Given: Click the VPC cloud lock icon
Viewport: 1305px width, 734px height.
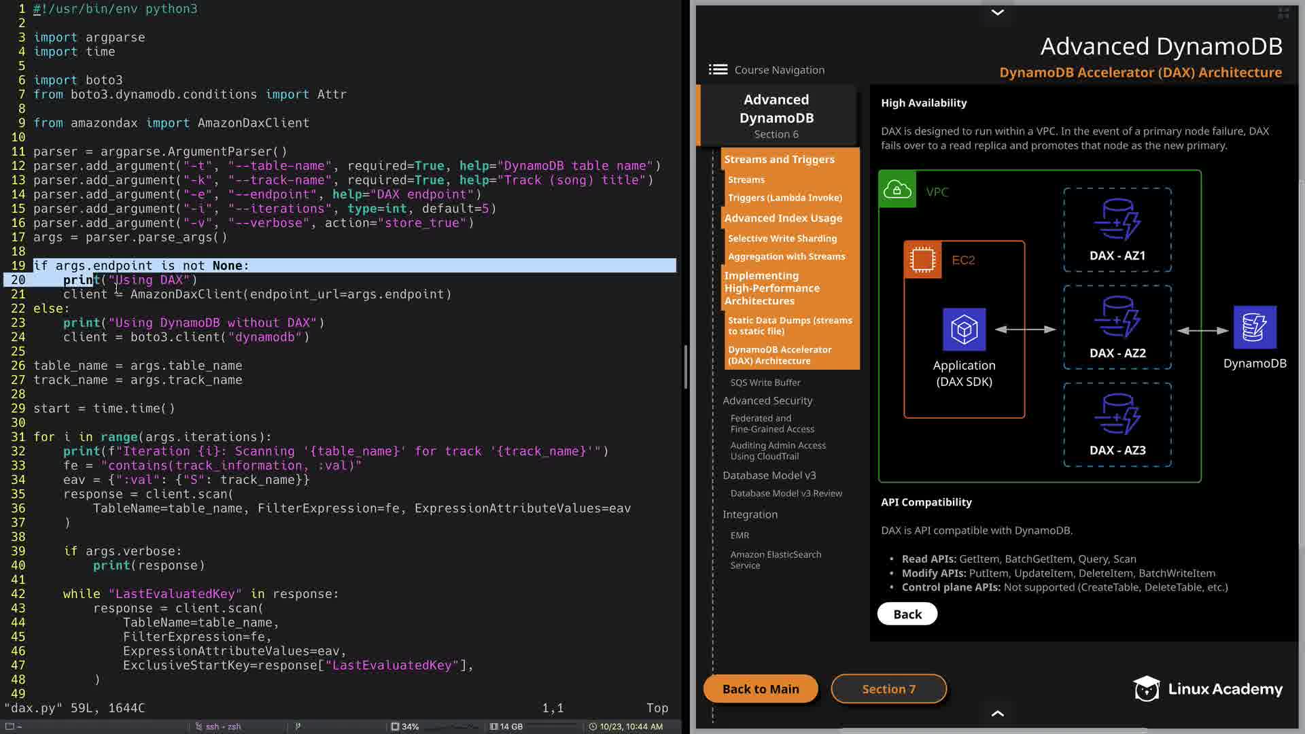Looking at the screenshot, I should click(897, 190).
